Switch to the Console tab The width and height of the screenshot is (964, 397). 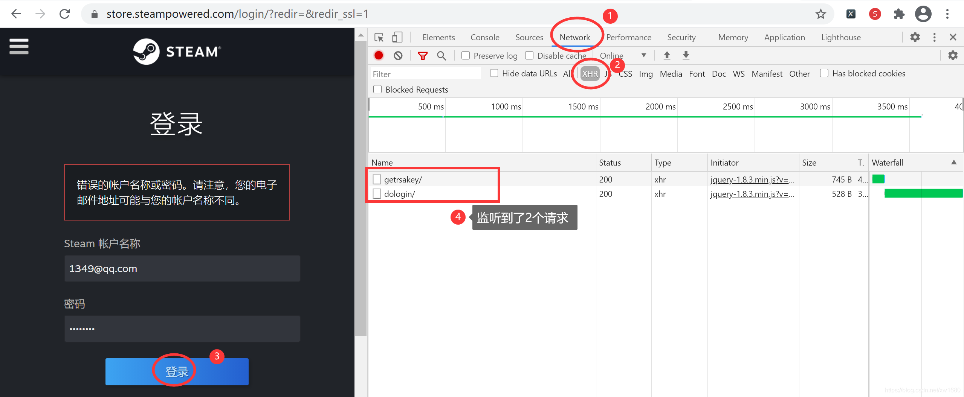pyautogui.click(x=485, y=37)
